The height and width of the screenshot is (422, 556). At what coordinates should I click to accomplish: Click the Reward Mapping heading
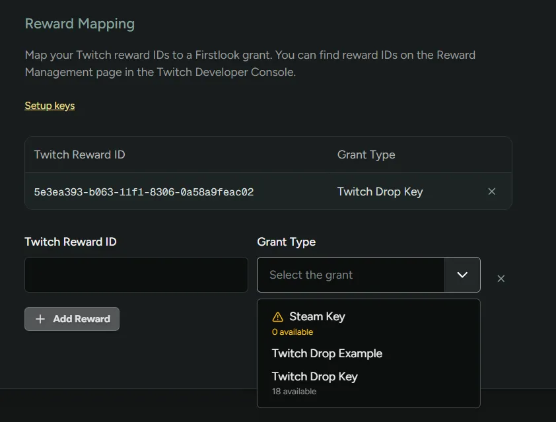[80, 24]
